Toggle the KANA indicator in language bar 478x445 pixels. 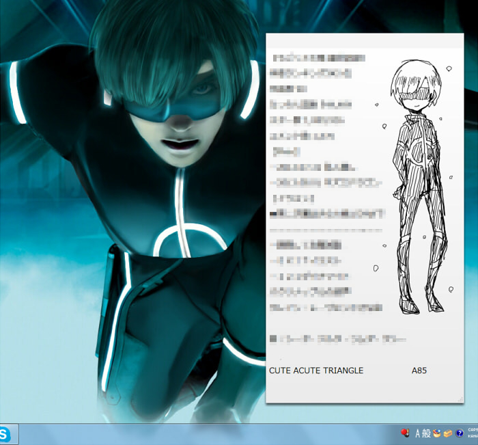pyautogui.click(x=473, y=436)
